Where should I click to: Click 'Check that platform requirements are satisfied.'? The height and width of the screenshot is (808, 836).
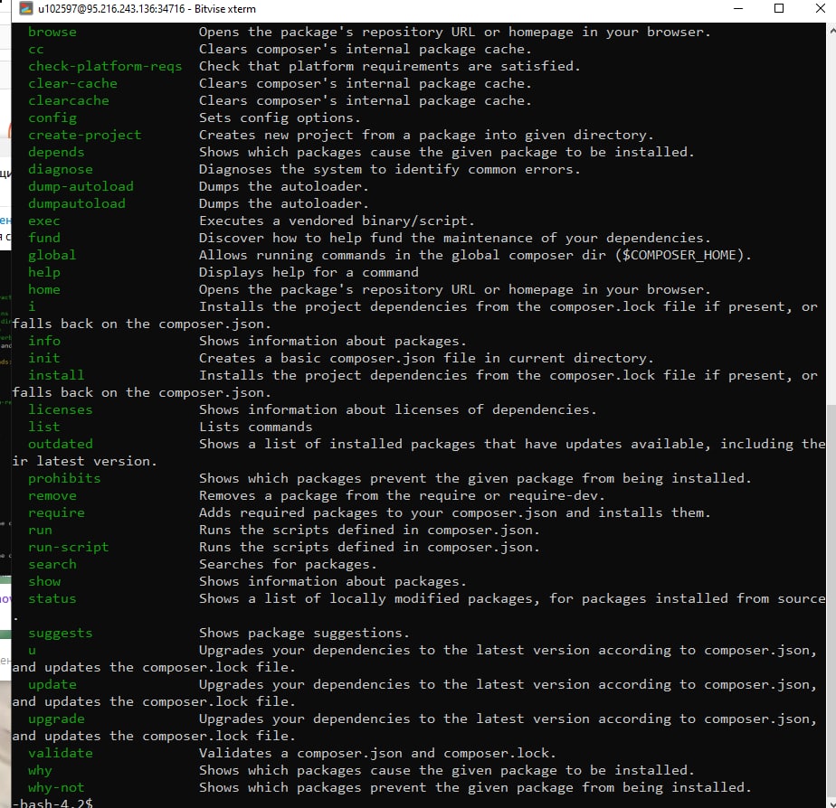pos(390,66)
